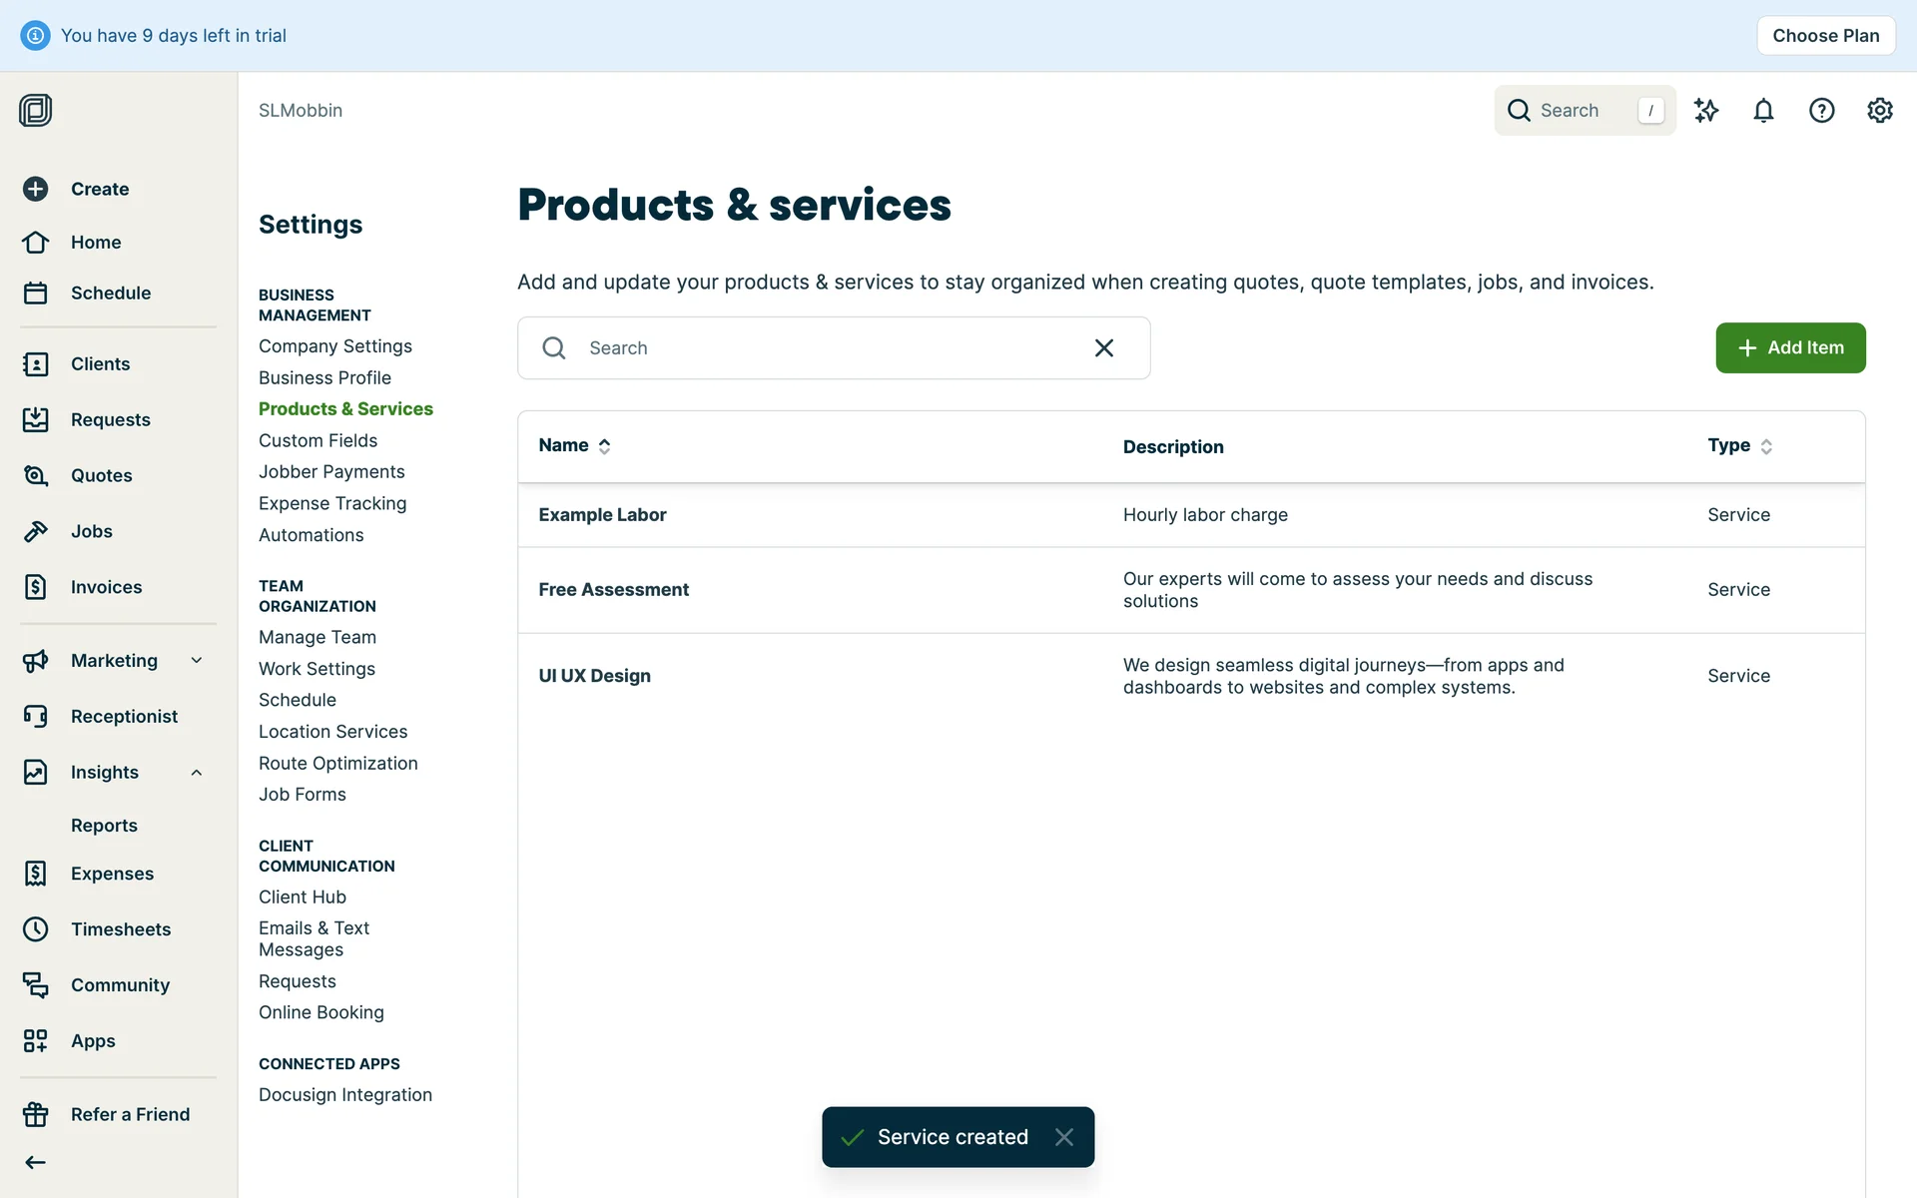Screen dimensions: 1917x1198
Task: Click the Add Item button
Action: (x=1789, y=347)
